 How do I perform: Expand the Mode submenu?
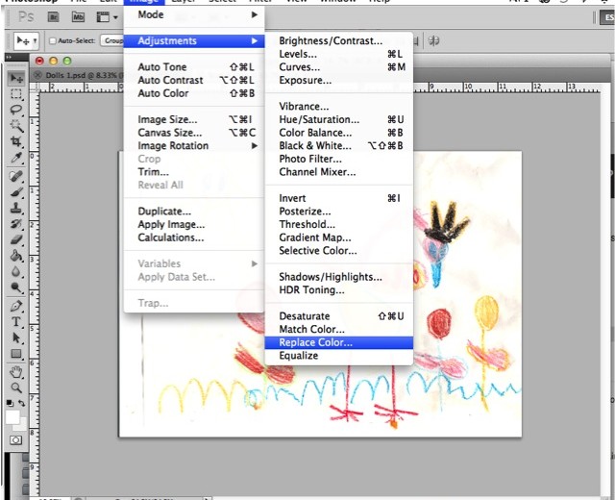pos(194,15)
